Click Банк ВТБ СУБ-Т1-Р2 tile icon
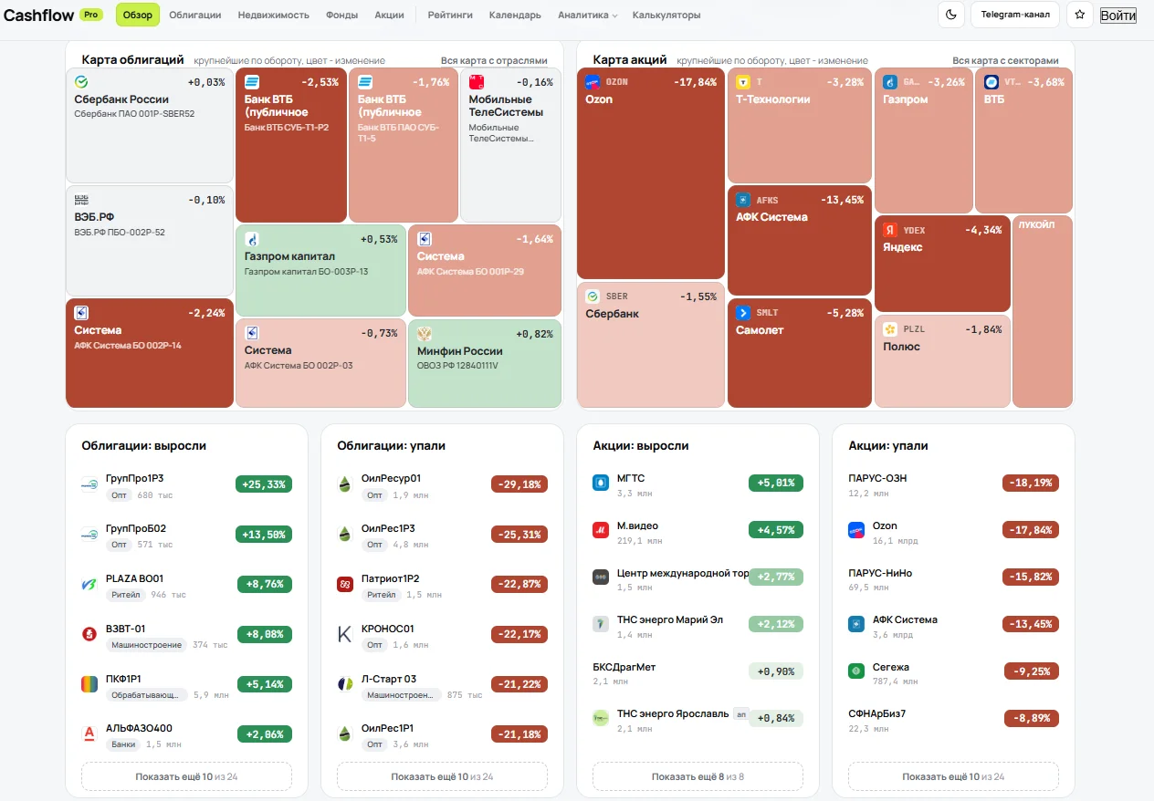1154x801 pixels. click(251, 82)
